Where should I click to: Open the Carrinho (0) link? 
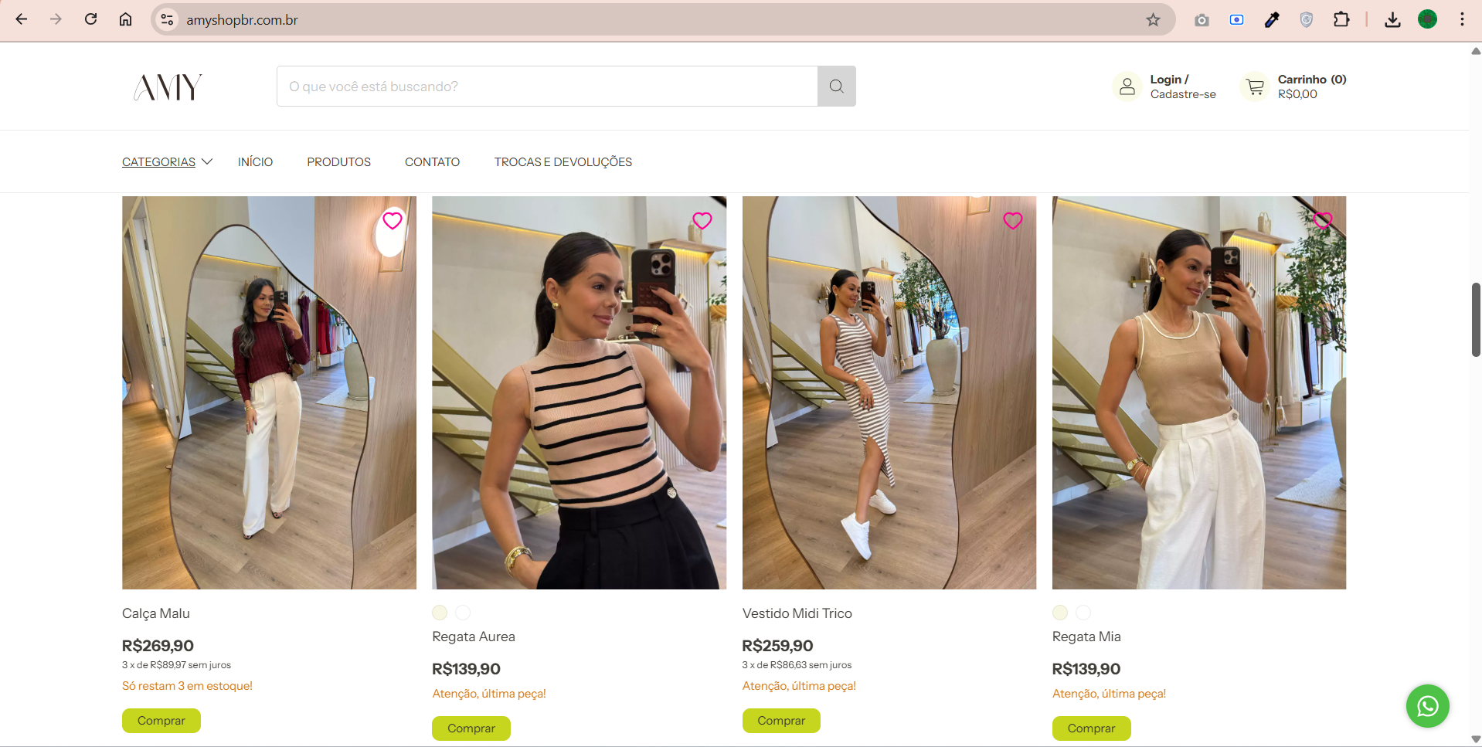tap(1312, 80)
